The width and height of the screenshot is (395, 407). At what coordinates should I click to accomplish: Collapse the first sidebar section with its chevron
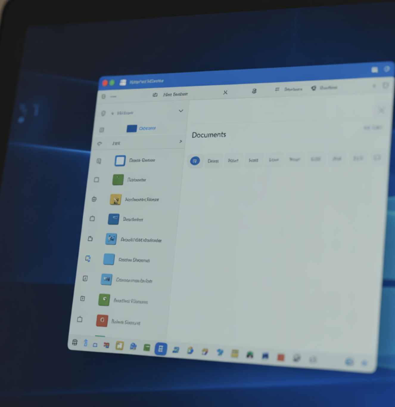[181, 111]
